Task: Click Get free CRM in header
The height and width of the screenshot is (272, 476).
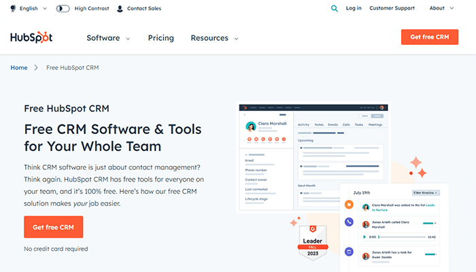Action: [429, 37]
